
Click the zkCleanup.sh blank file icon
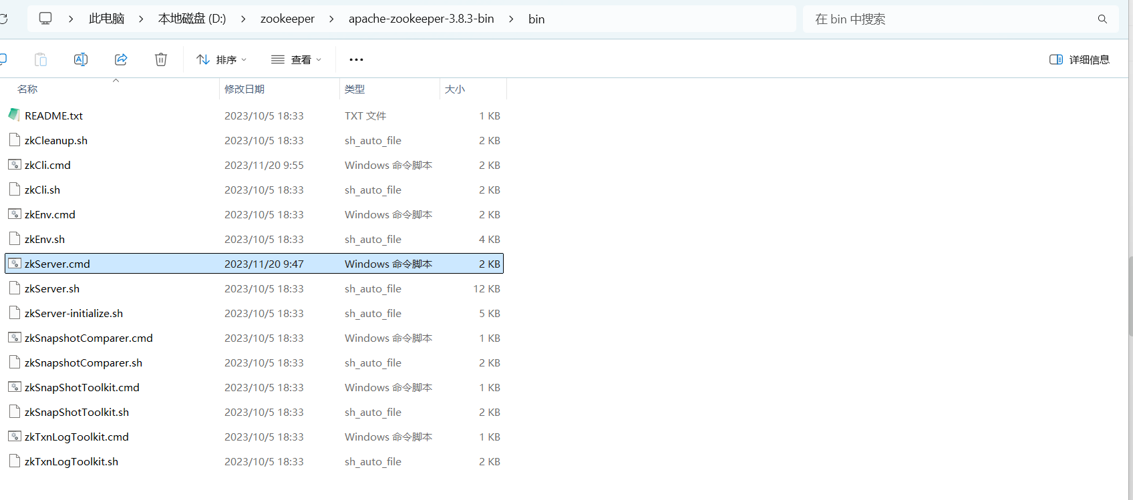click(15, 140)
